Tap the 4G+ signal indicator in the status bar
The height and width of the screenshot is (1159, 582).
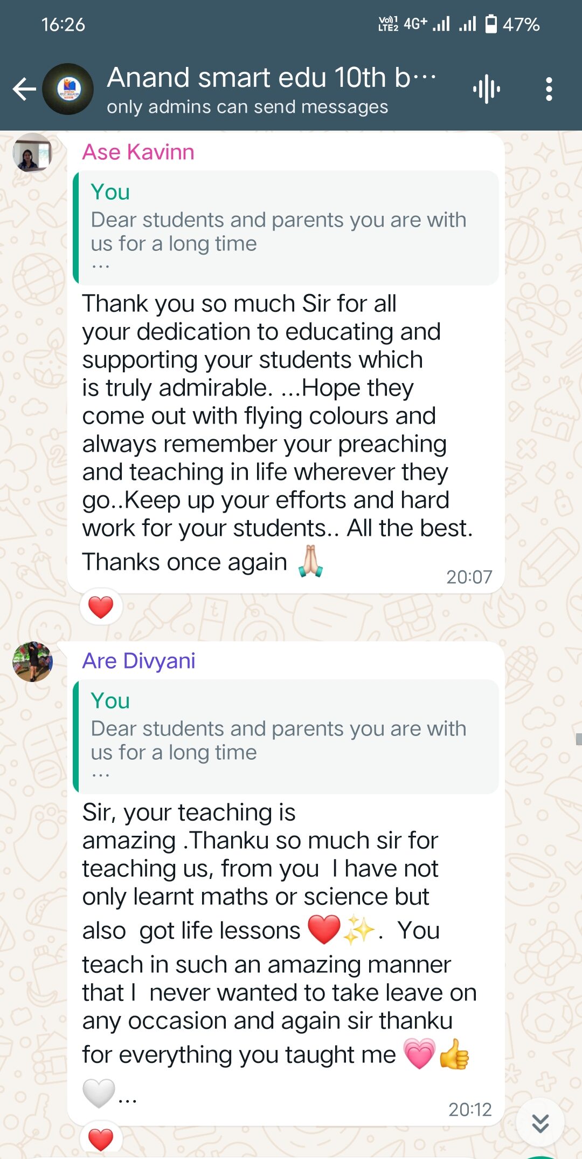pyautogui.click(x=415, y=24)
